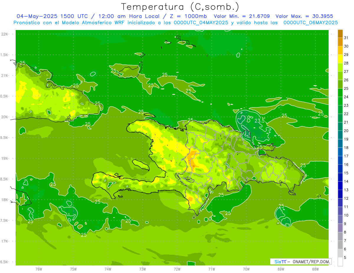Click the valid-until time "0000UTC_06MAY2025"
This screenshot has width=354, height=273.
coord(311,22)
